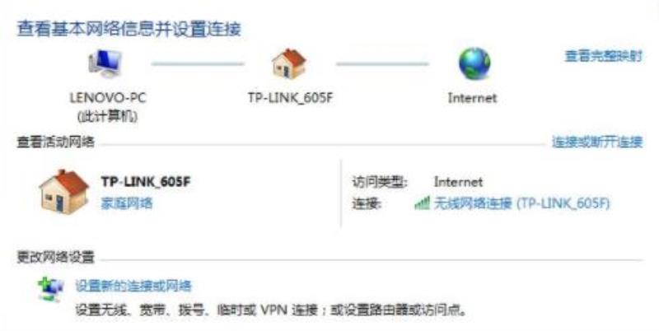The image size is (659, 331).
Task: Click TP-LINK_605F label under the map house
Action: click(290, 98)
